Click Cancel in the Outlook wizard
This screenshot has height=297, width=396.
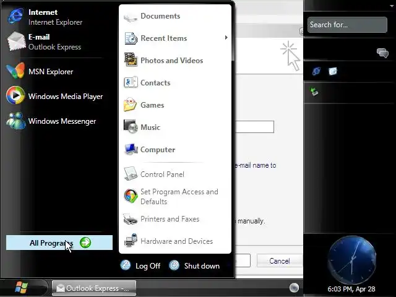pos(280,260)
